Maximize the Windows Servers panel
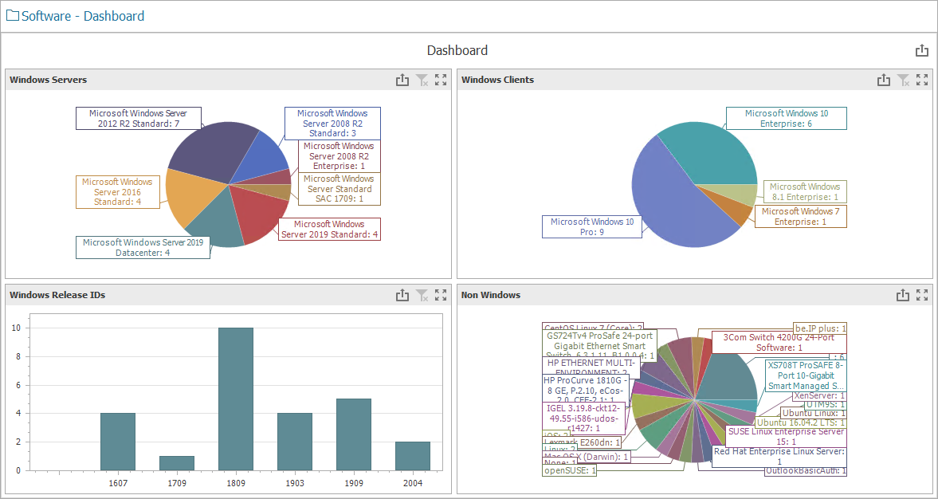Screen dimensions: 938x499 pos(441,80)
